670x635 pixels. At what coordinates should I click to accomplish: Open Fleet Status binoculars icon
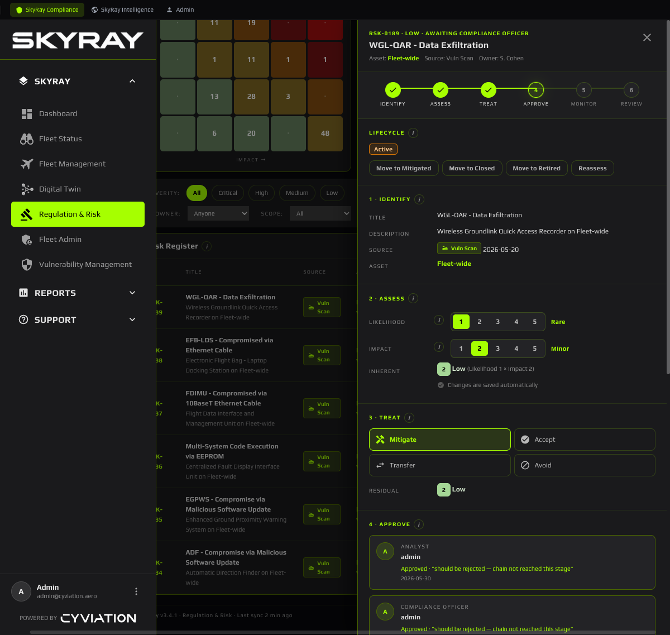27,139
